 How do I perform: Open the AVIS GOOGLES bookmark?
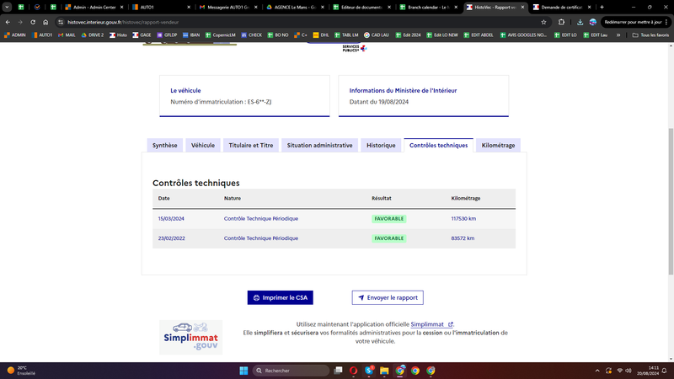523,35
